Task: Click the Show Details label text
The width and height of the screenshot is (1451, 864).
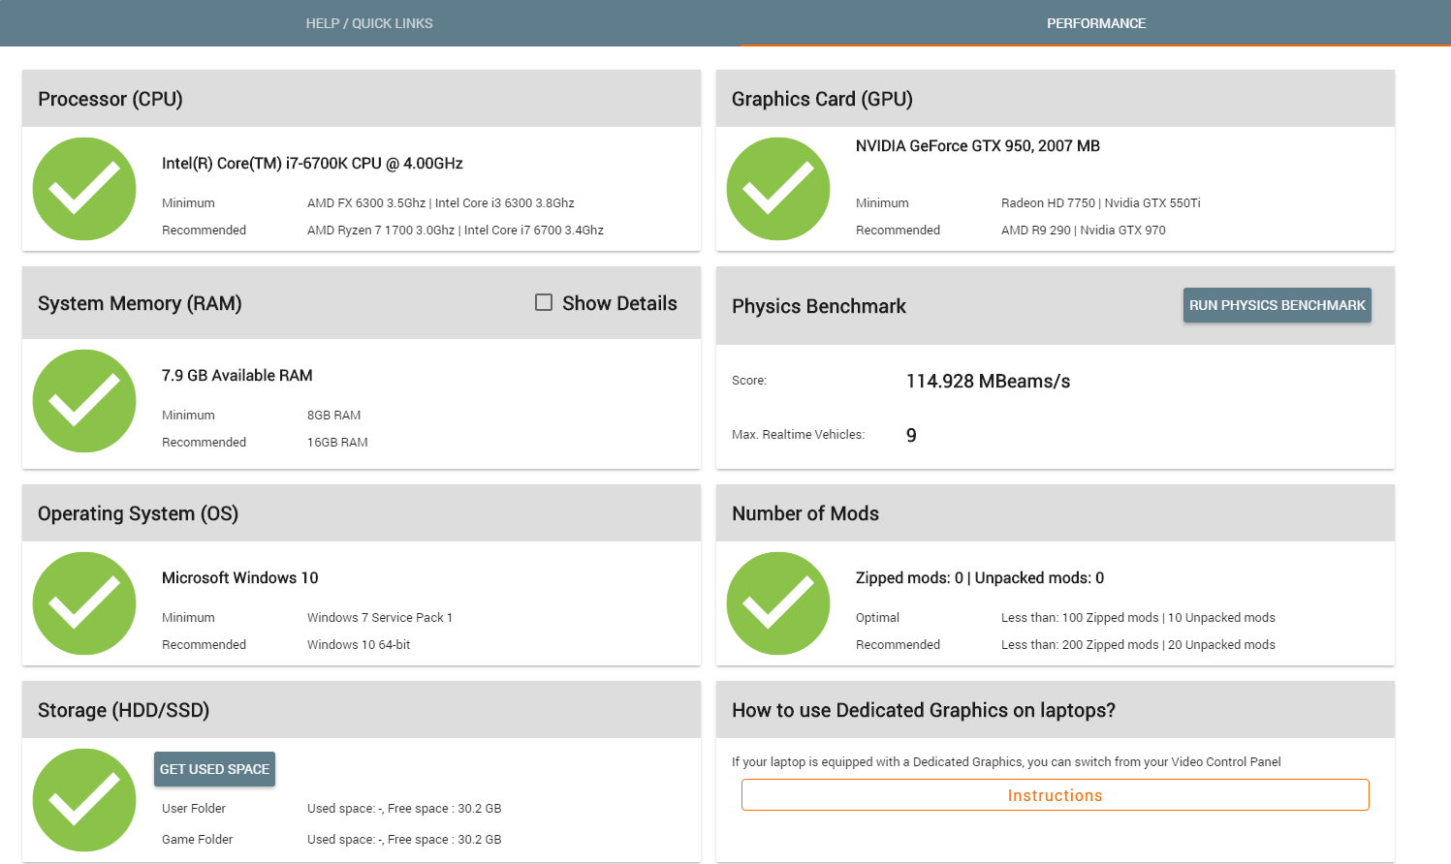Action: (x=619, y=303)
